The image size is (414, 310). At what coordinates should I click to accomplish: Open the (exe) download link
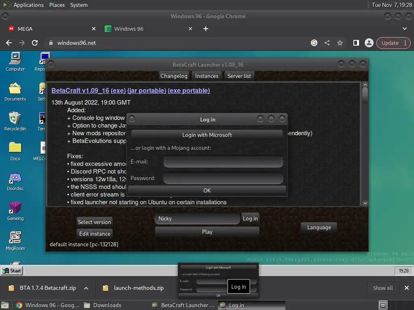[x=118, y=91]
